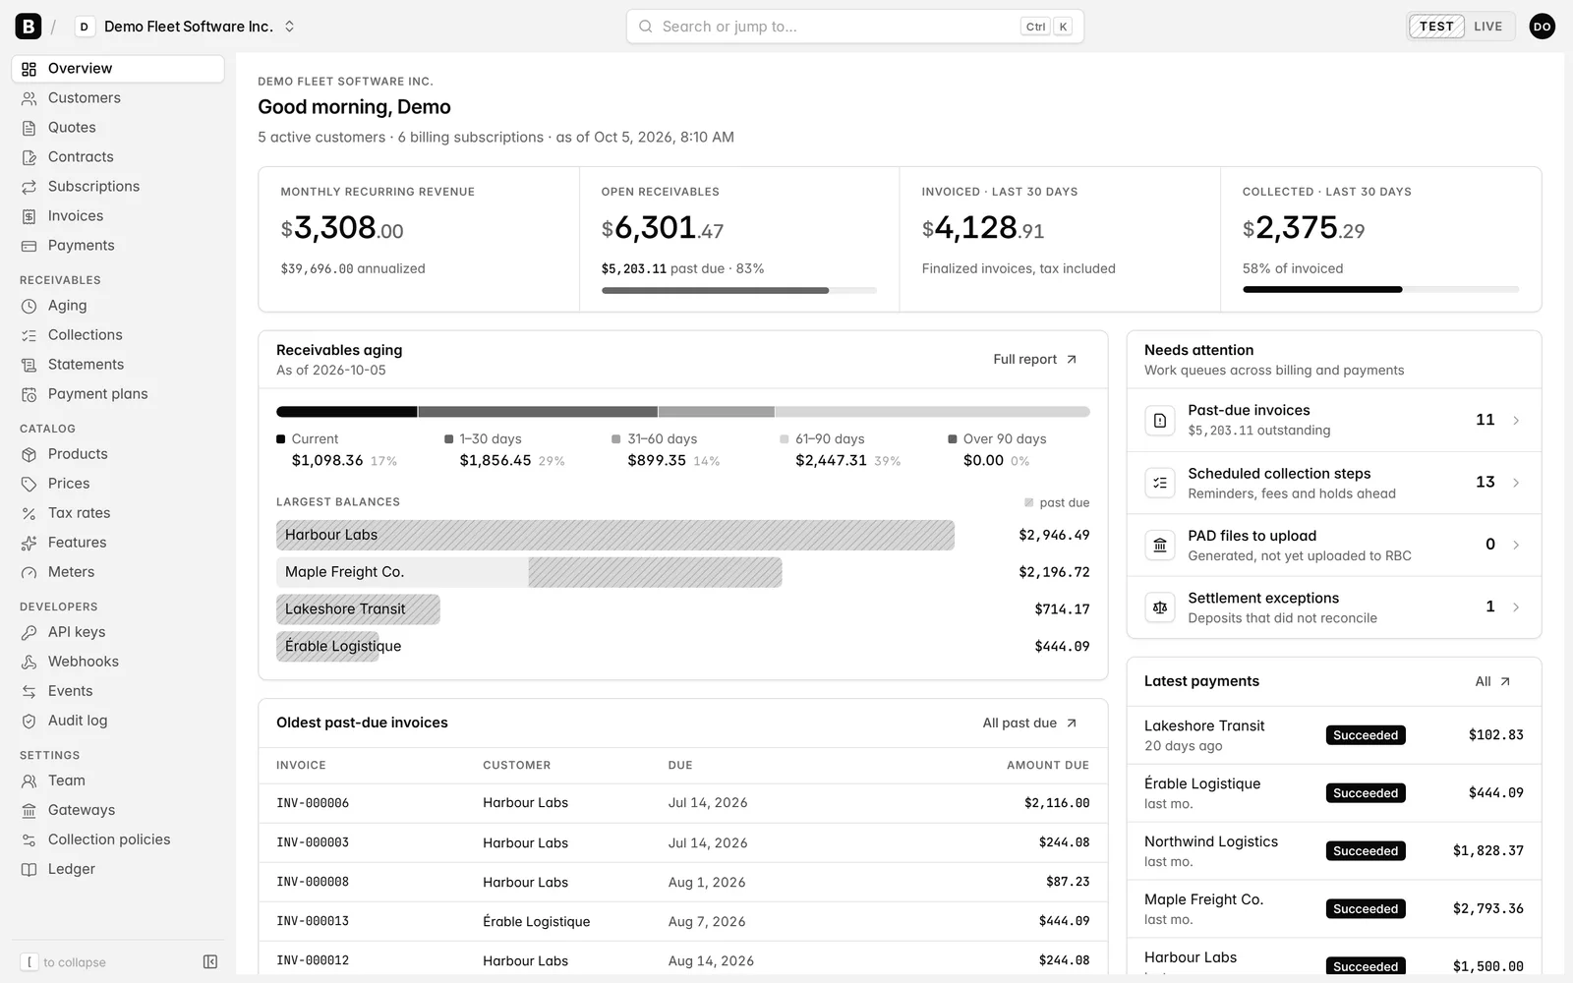Click the collapse sidebar panel icon
Screen dimensions: 1573x983
click(210, 961)
